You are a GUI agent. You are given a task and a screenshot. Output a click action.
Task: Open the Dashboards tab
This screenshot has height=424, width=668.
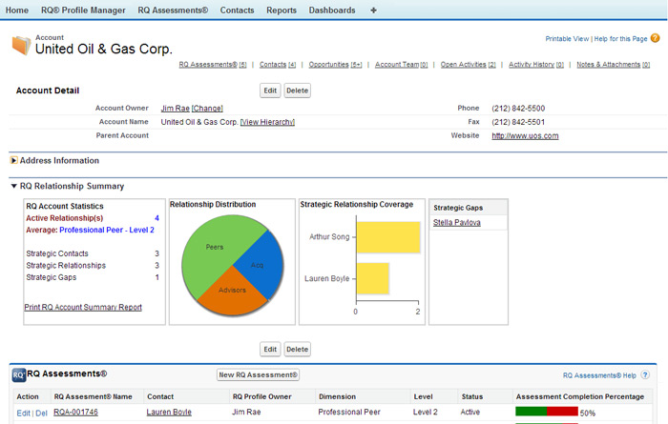pos(332,10)
